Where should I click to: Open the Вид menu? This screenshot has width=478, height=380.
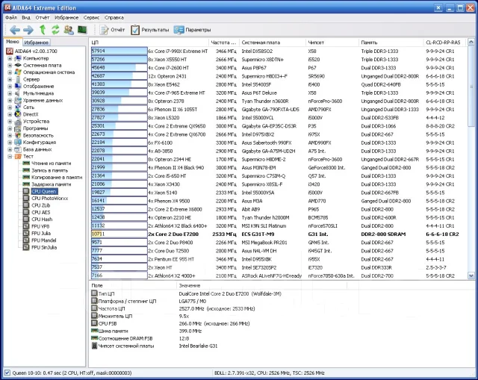pyautogui.click(x=26, y=18)
